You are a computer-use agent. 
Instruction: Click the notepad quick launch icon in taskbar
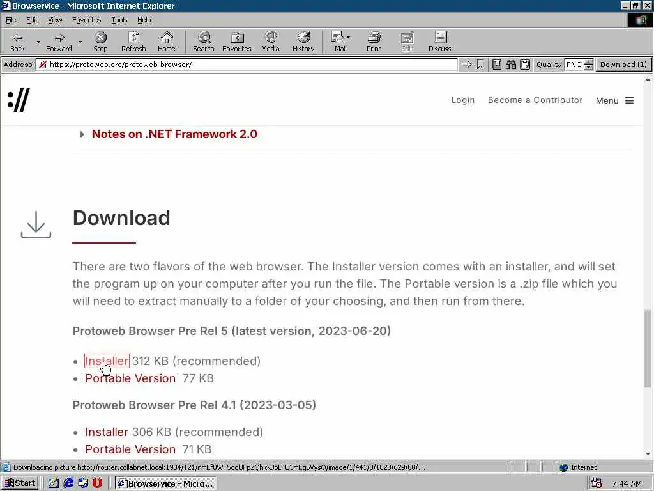tap(54, 483)
